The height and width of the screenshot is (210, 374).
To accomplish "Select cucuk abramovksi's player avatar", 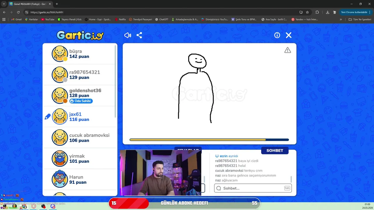I will click(x=60, y=137).
